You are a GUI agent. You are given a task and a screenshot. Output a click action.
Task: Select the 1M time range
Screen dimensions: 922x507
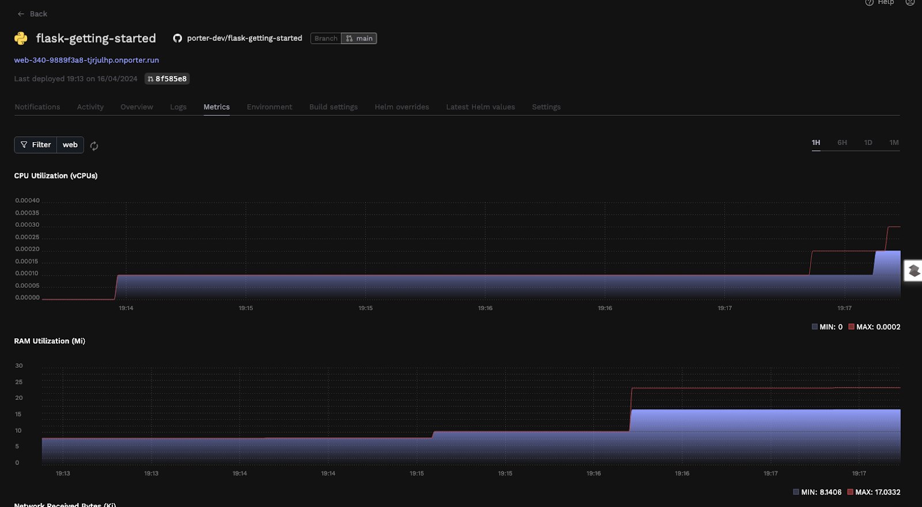(x=894, y=143)
